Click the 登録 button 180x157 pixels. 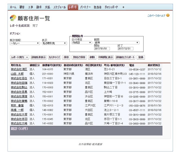pyautogui.click(x=141, y=57)
